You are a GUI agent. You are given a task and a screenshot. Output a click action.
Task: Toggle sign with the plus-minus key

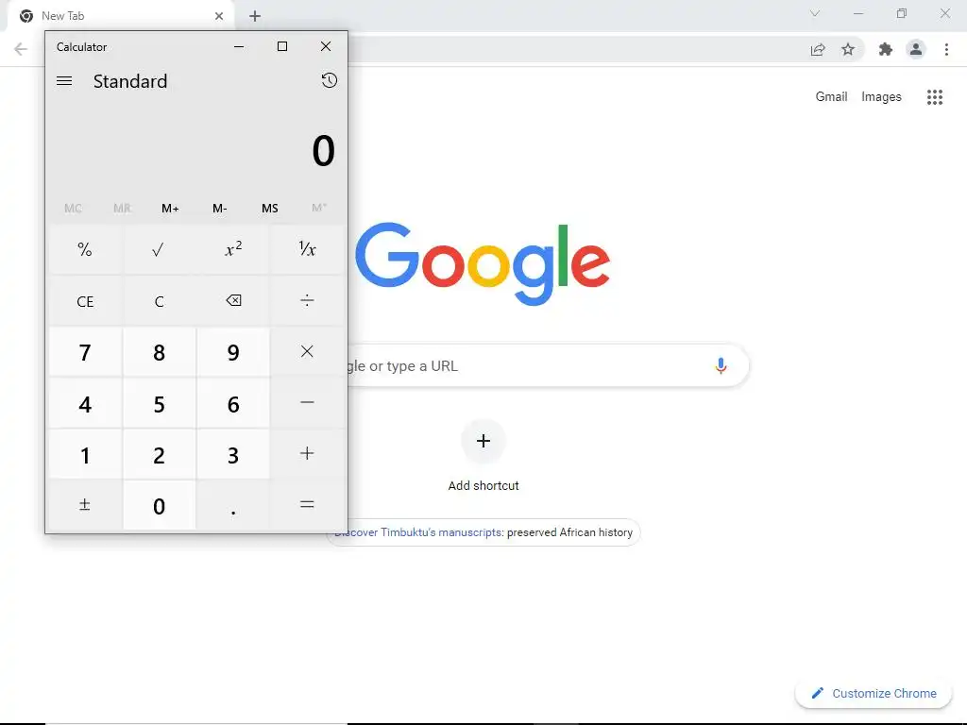click(x=85, y=506)
